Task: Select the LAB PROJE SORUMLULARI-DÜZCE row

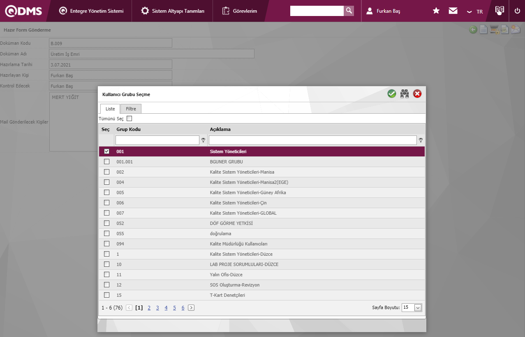Action: coord(261,264)
